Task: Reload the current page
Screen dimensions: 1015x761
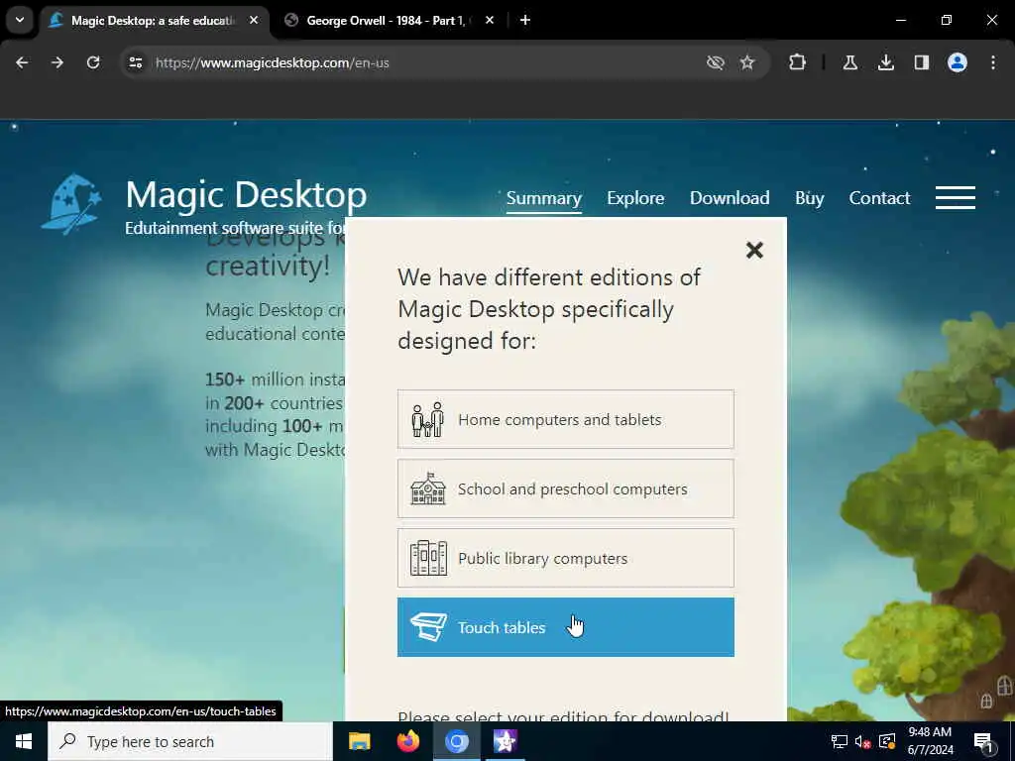Action: coord(93,62)
